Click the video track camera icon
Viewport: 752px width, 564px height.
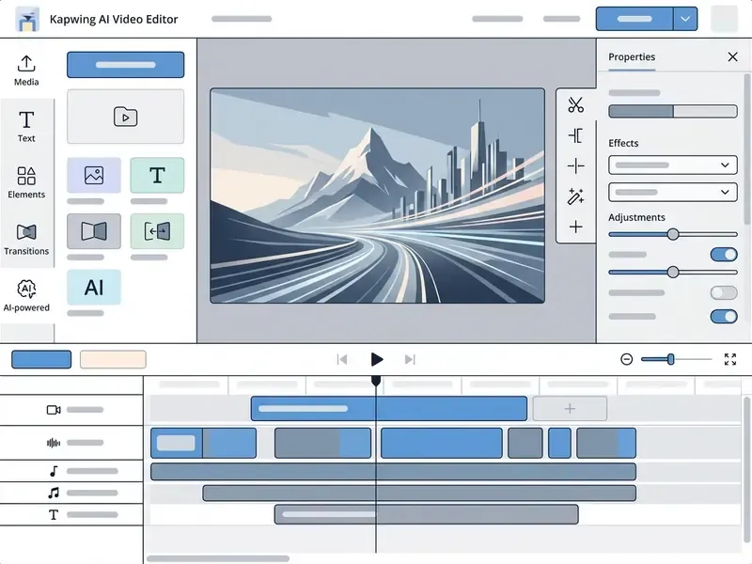54,410
